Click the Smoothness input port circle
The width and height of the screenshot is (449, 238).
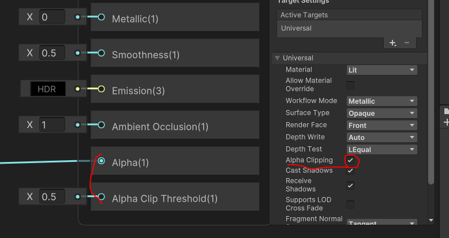tap(101, 53)
